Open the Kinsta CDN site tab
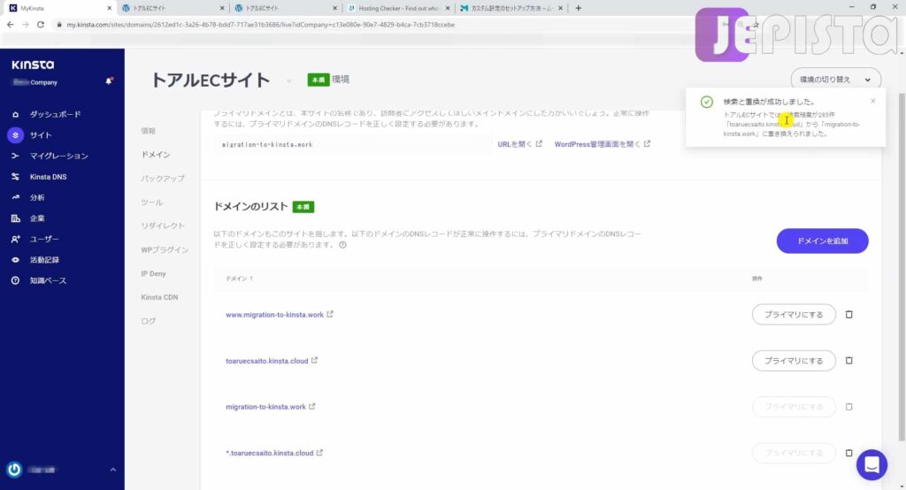 point(159,297)
